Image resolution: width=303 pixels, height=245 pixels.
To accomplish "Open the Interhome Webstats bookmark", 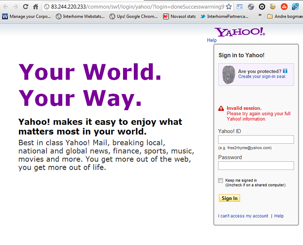I will 80,16.
